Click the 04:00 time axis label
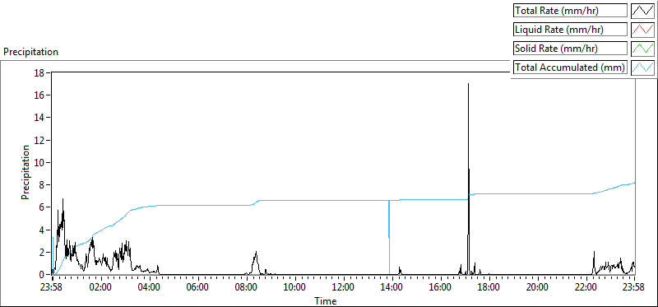The image size is (658, 307). pyautogui.click(x=150, y=288)
